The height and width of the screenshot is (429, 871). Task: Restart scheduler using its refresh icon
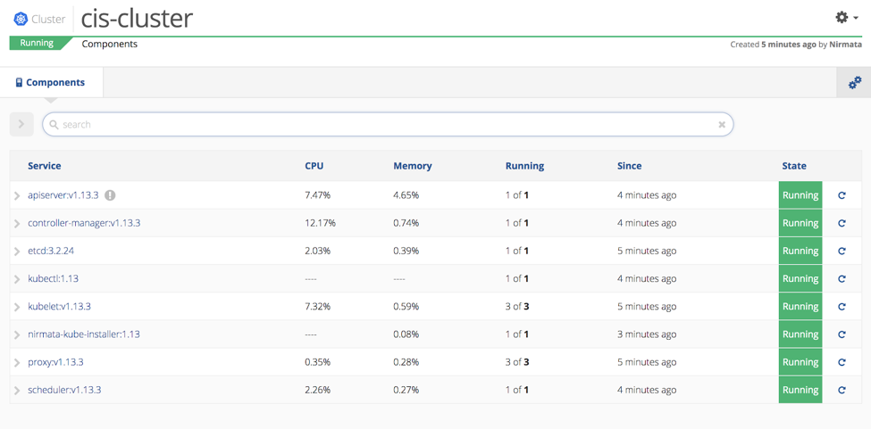pos(842,390)
